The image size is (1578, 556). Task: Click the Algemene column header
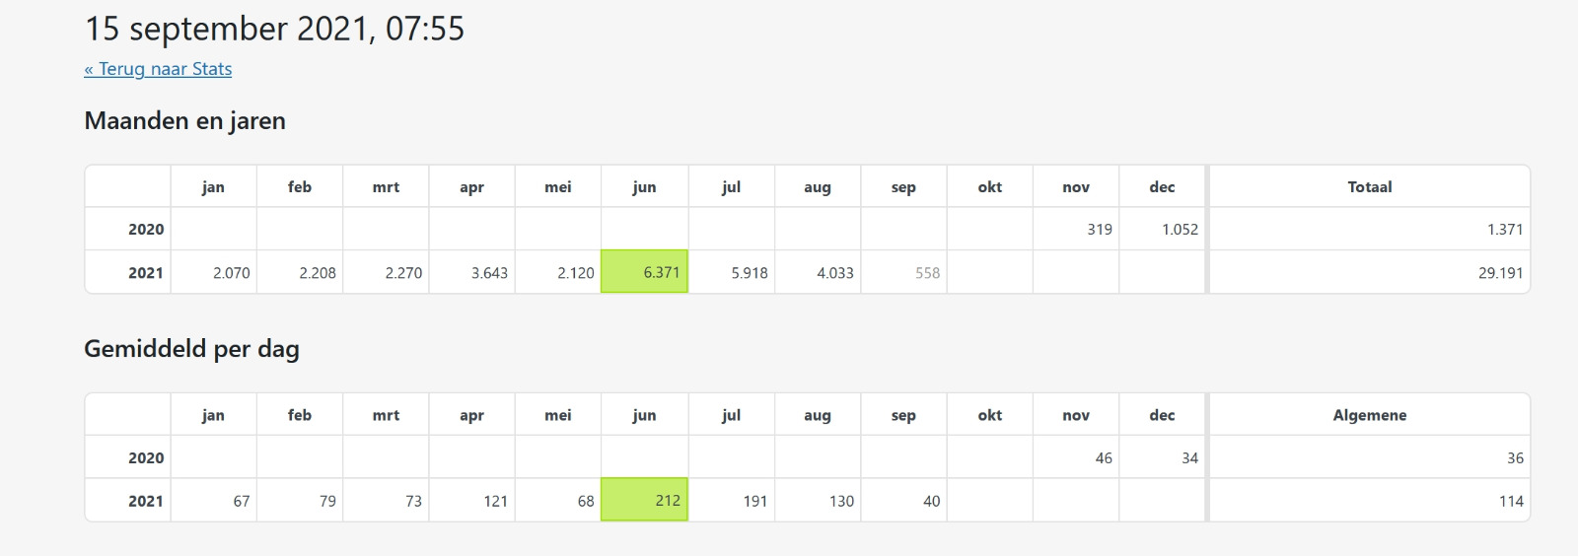(1370, 415)
